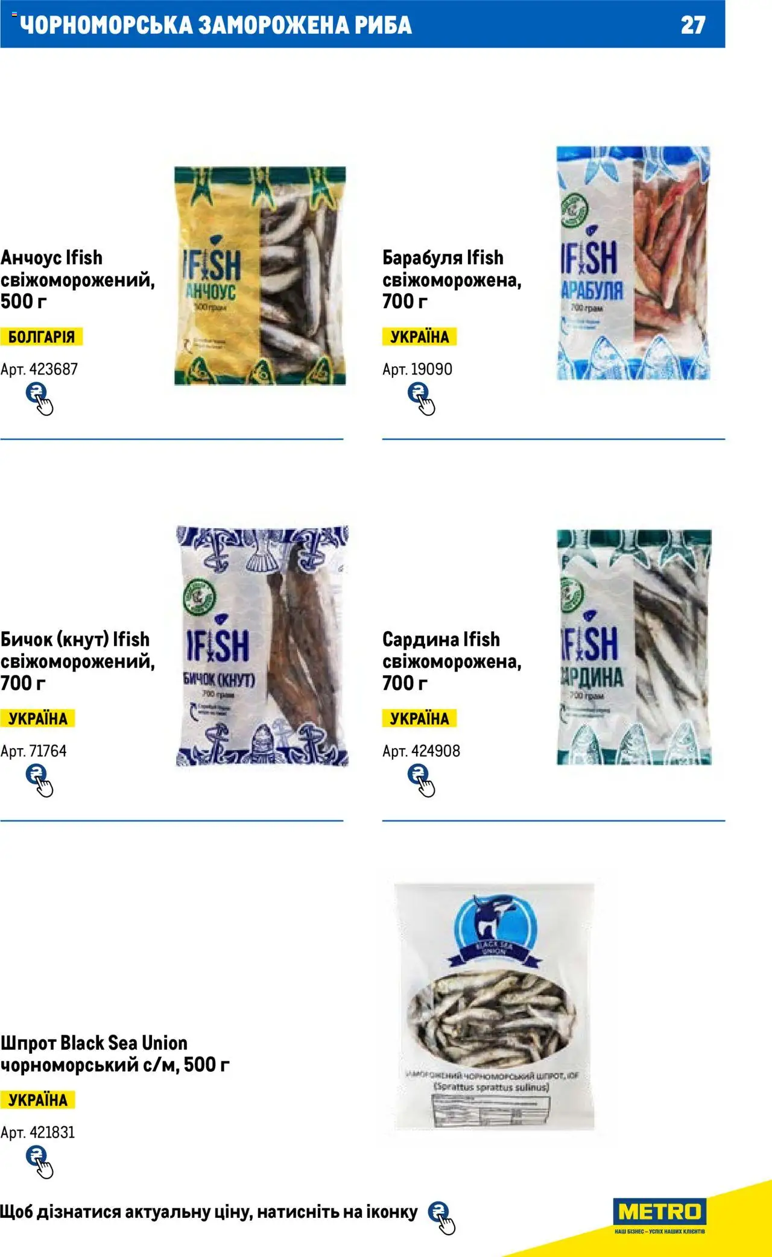
Task: Click the hryvnia icon in the footer hint
Action: [441, 1218]
